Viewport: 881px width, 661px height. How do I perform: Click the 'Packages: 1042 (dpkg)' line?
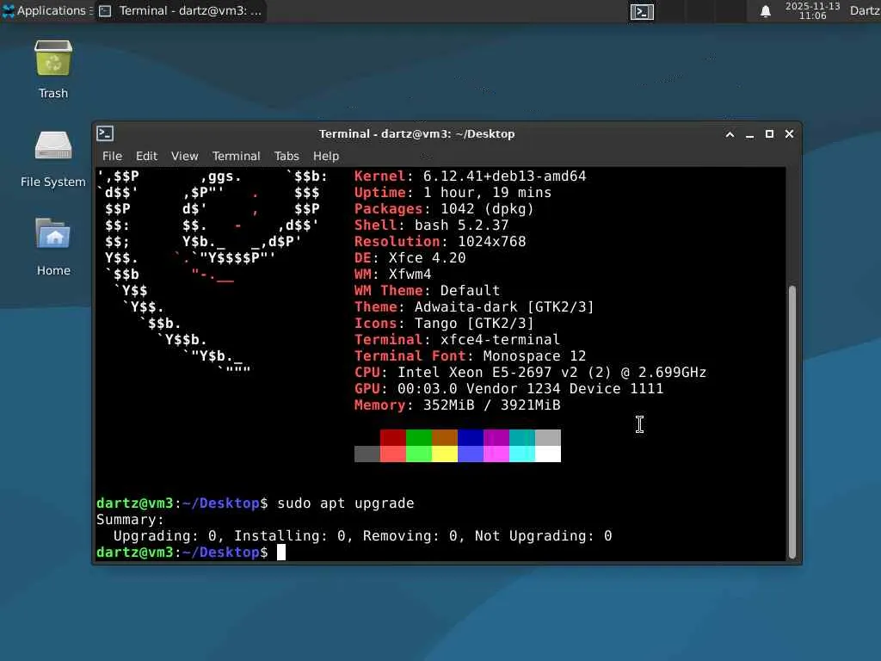coord(444,208)
